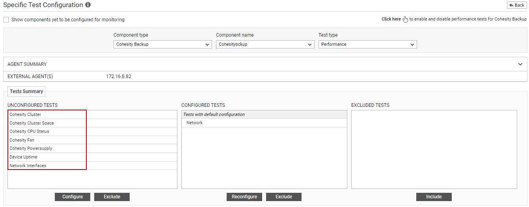529x207 pixels.
Task: Click the Reconfigure button
Action: pyautogui.click(x=244, y=197)
